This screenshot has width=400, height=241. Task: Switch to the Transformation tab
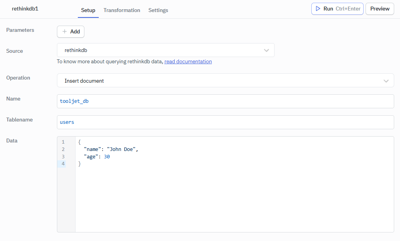[122, 10]
